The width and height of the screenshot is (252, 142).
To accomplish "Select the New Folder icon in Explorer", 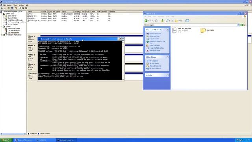I will click(203, 30).
